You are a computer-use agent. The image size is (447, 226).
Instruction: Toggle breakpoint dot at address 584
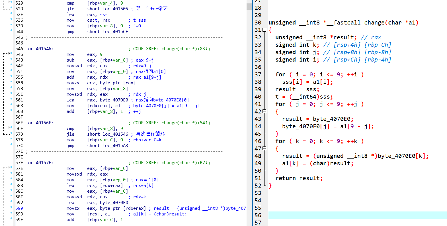point(11,178)
